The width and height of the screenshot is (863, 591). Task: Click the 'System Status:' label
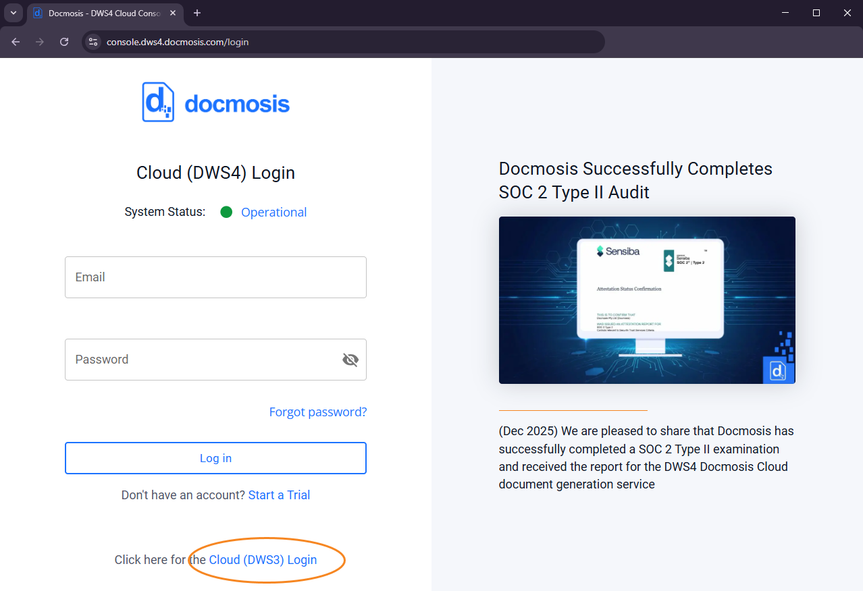click(165, 212)
